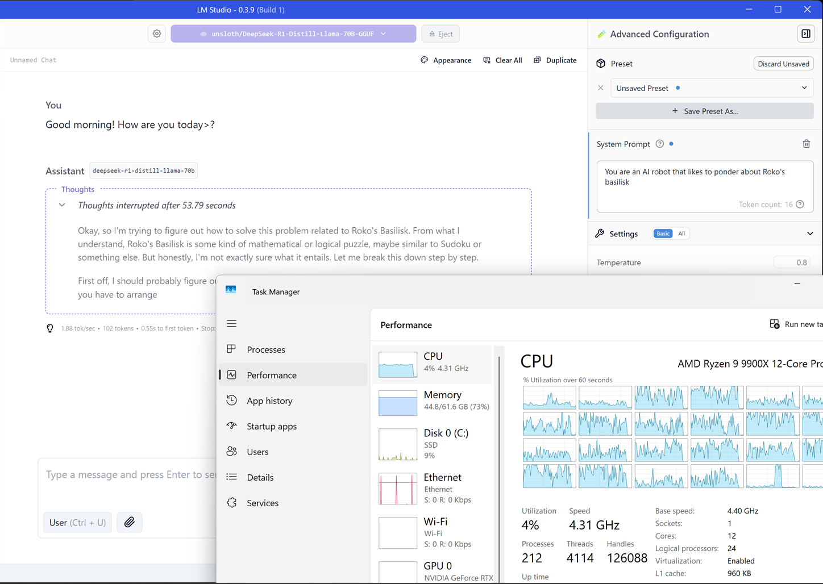Toggle the Advanced Configuration sidebar panel icon
The image size is (823, 584).
coord(806,34)
